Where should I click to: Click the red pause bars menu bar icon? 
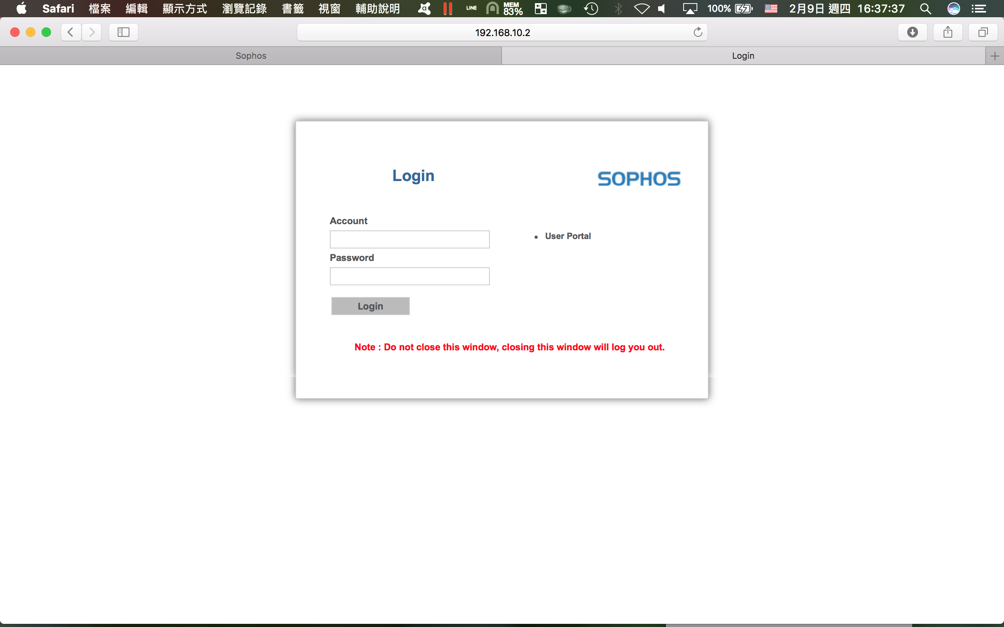tap(447, 8)
